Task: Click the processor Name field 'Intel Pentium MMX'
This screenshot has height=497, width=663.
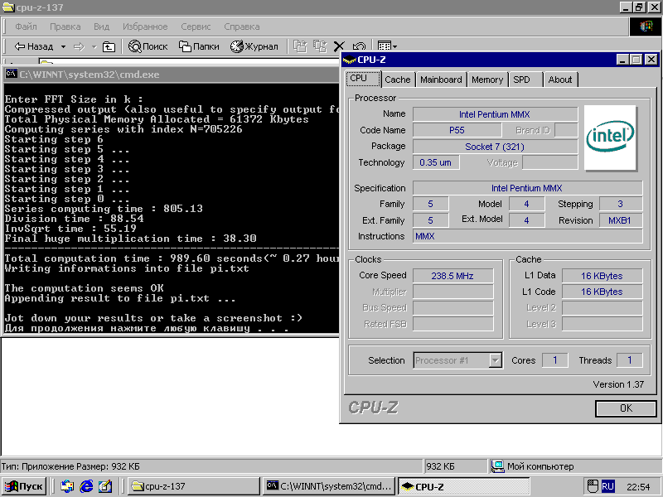Action: (x=495, y=114)
